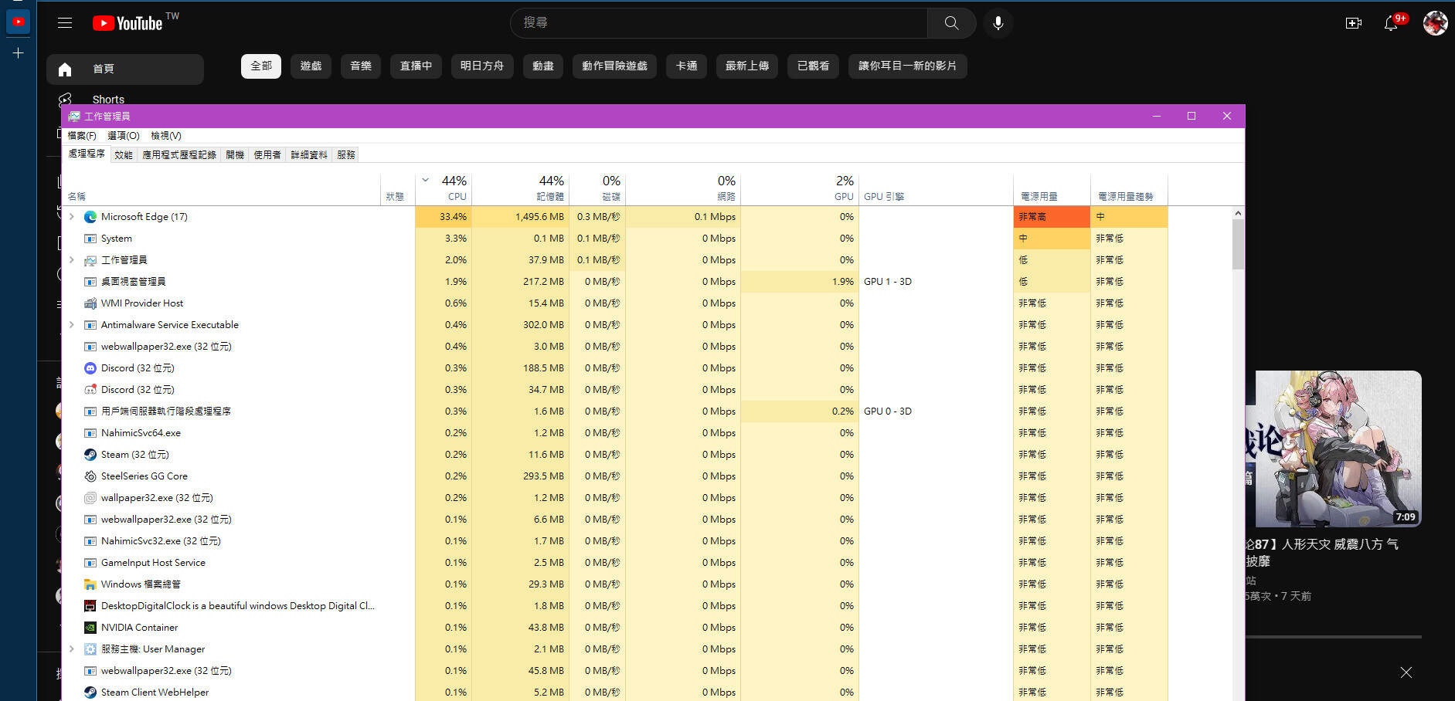Select the 首頁 home item in sidebar

coord(104,69)
